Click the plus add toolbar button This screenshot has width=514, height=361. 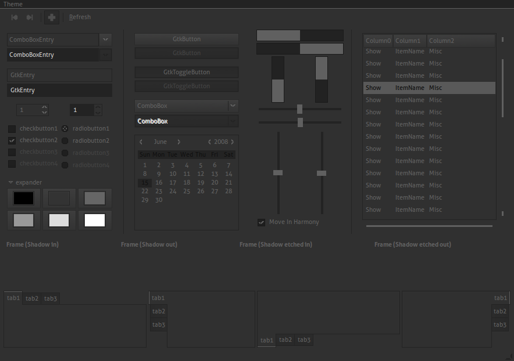(x=52, y=17)
